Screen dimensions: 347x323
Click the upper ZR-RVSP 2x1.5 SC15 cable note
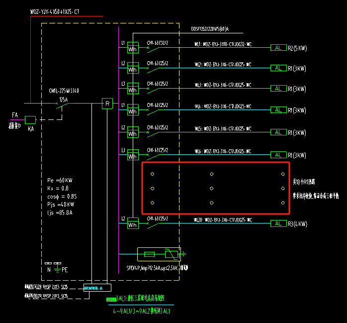click(x=46, y=287)
